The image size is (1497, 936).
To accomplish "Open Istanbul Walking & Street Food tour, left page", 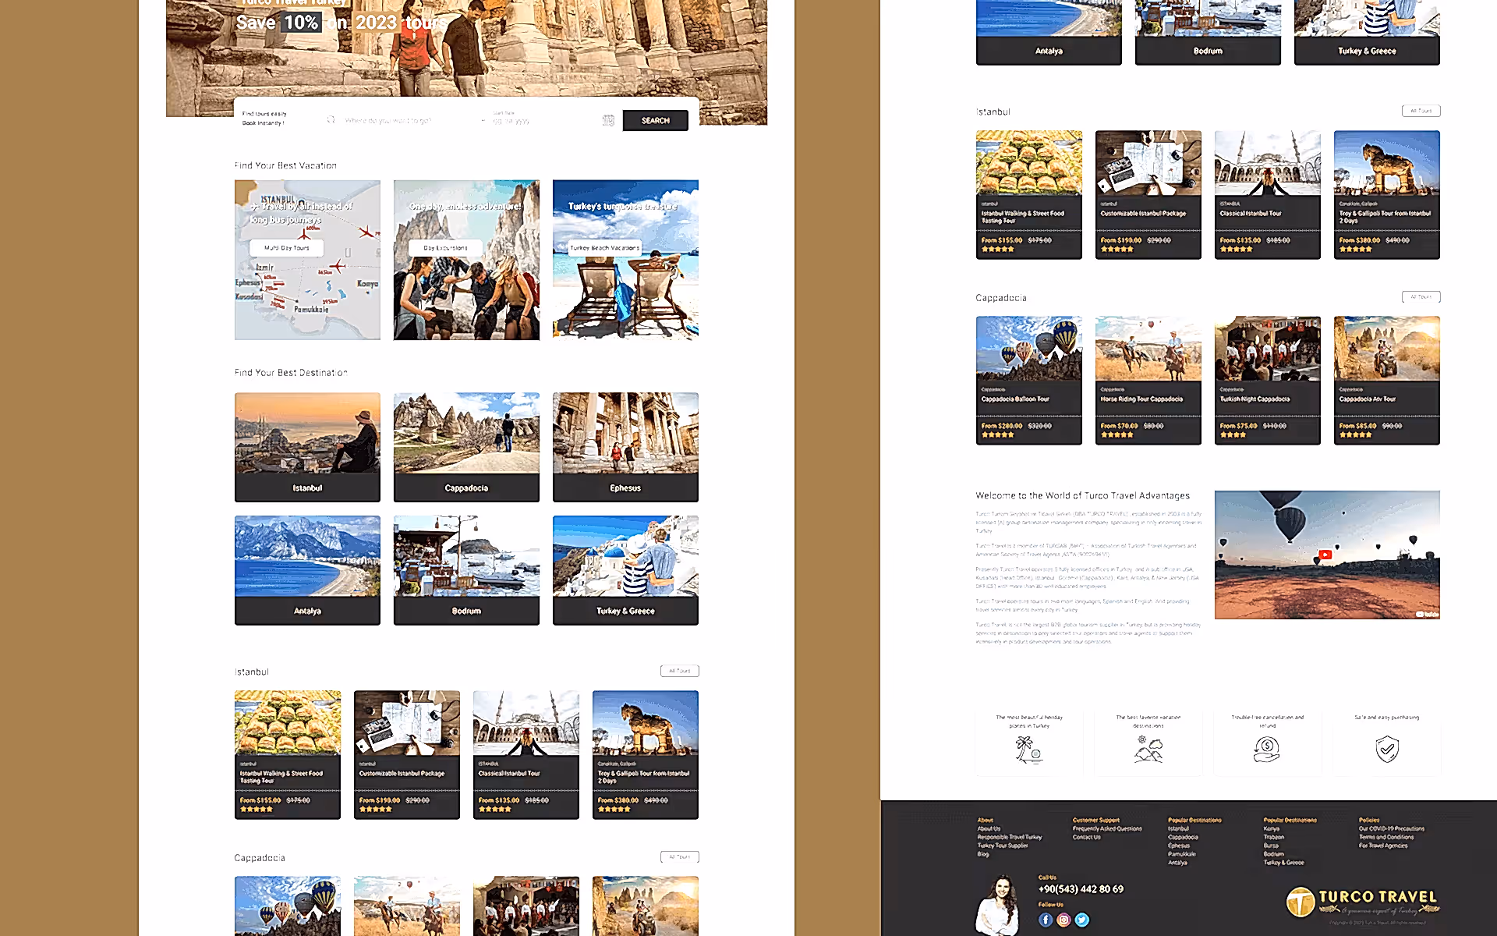I will (288, 754).
